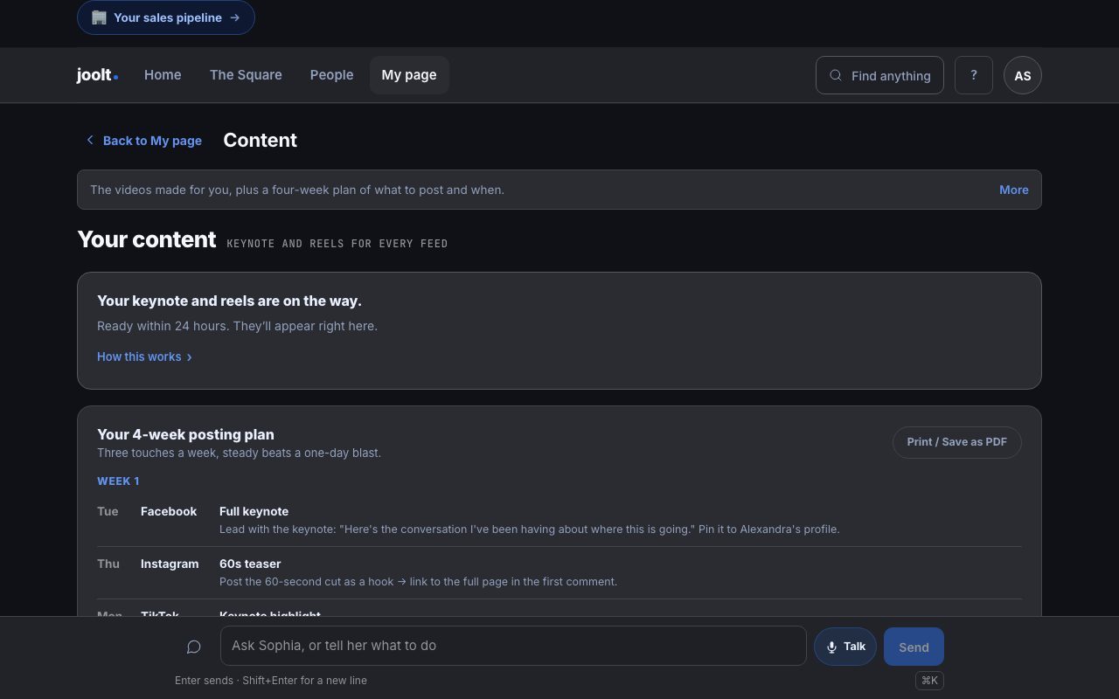The image size is (1119, 699).
Task: Click Print / Save as PDF button
Action: pyautogui.click(x=957, y=442)
